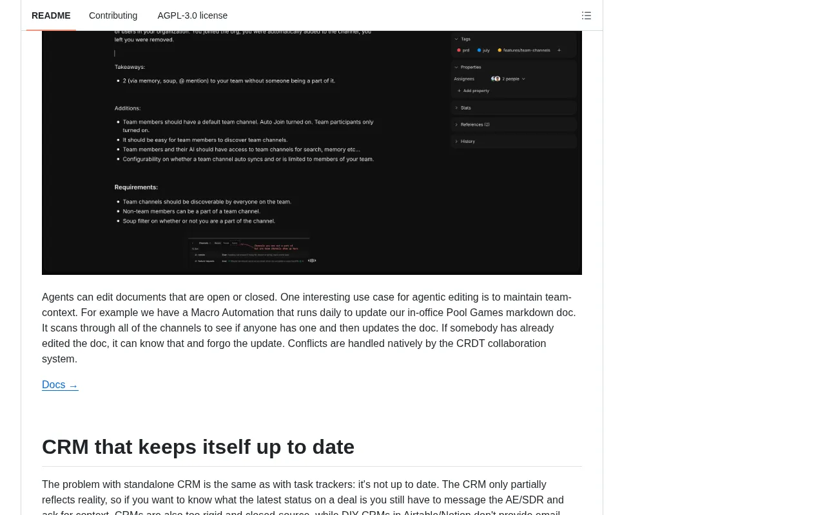Click the Add property button
The image size is (825, 515).
[x=473, y=91]
